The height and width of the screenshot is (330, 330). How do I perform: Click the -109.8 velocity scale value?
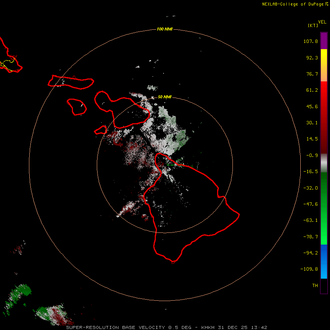[x=309, y=269]
